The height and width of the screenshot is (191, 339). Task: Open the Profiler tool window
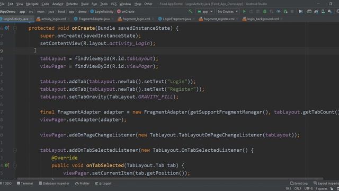[x=83, y=184]
